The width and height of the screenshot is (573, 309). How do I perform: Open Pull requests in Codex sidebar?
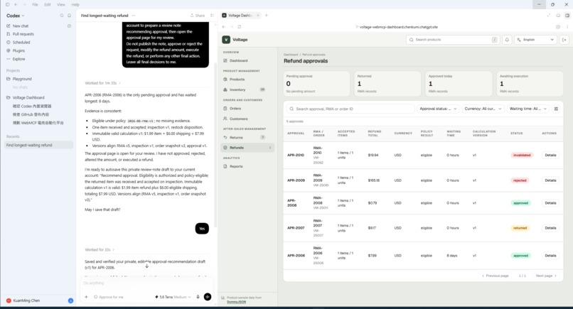[23, 34]
